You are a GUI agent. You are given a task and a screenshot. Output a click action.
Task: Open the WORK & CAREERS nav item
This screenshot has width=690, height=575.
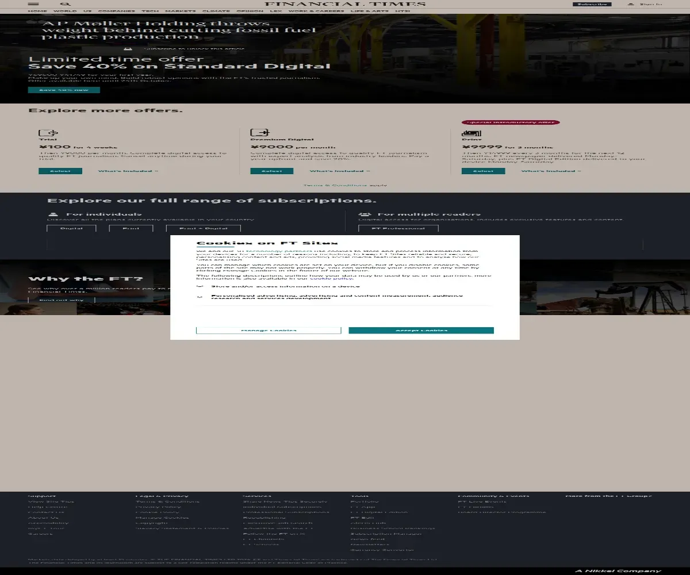(316, 11)
